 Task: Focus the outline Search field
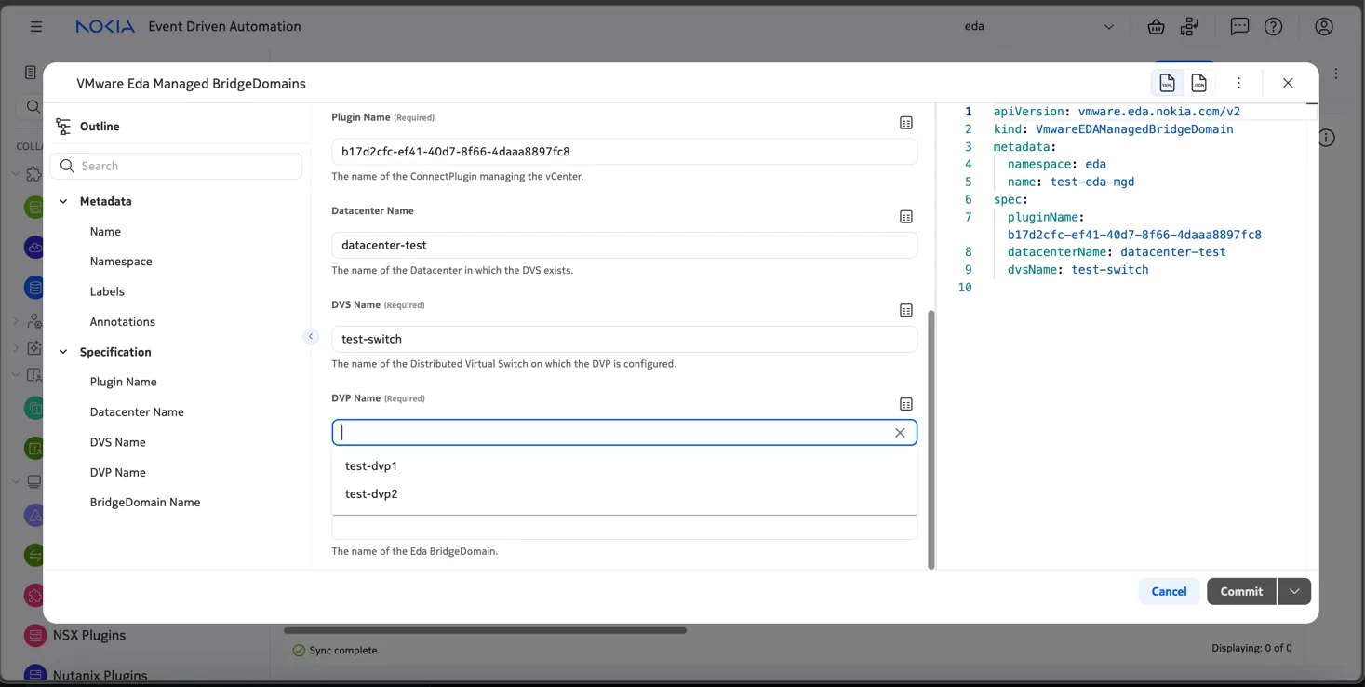177,166
